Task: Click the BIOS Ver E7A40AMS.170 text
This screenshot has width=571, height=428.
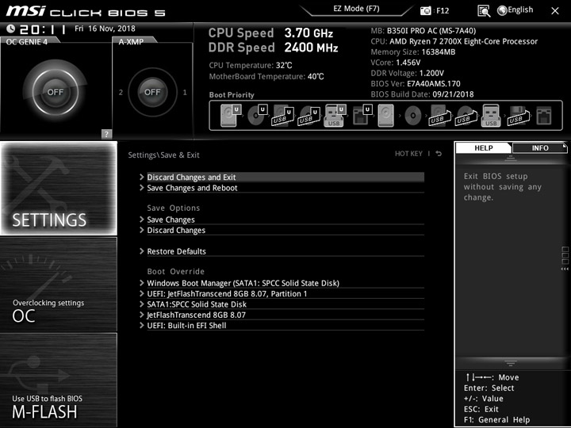Action: pos(416,84)
